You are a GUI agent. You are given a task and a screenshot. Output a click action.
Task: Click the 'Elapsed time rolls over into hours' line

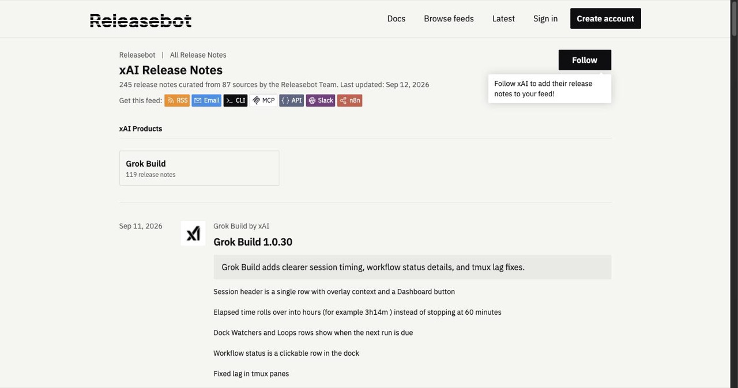click(x=357, y=312)
